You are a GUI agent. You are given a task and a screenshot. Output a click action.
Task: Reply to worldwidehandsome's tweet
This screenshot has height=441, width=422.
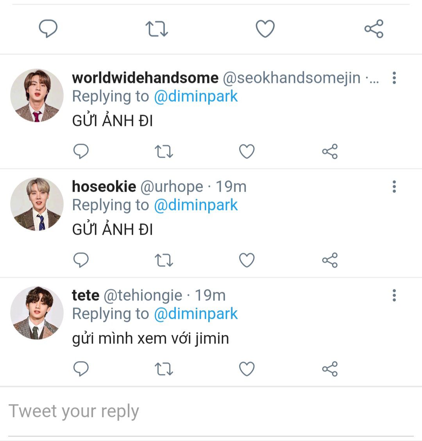click(x=81, y=151)
